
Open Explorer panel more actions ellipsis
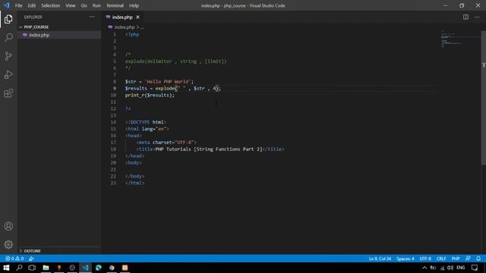tap(92, 17)
